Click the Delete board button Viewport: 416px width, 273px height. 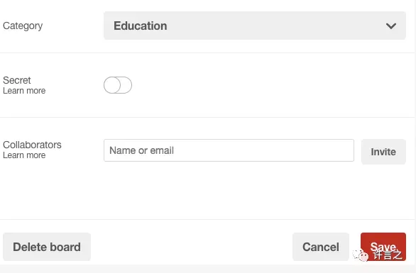point(47,247)
